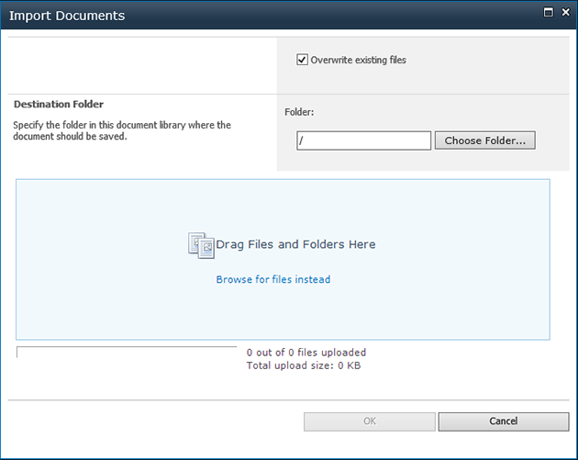The width and height of the screenshot is (578, 460).
Task: Uncheck the Overwrite existing files checkbox
Action: (x=302, y=60)
